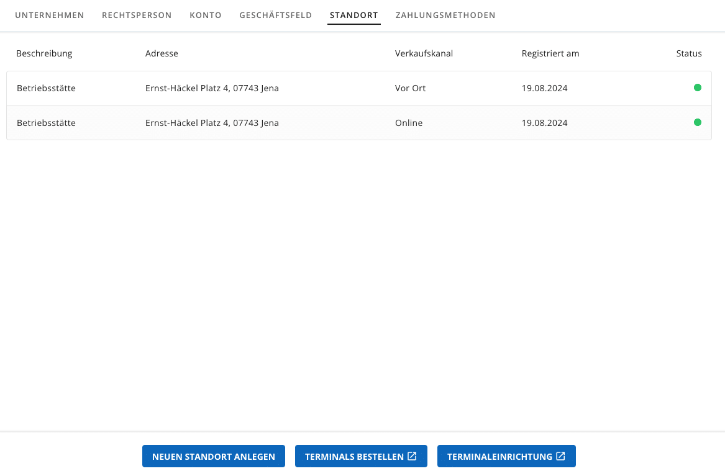Open the Geschäftsfeld tab
The height and width of the screenshot is (471, 725).
[x=276, y=15]
